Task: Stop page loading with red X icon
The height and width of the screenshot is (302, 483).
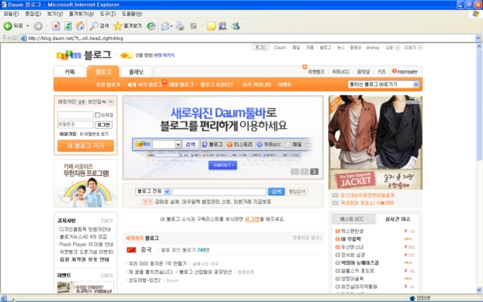Action: [56, 26]
